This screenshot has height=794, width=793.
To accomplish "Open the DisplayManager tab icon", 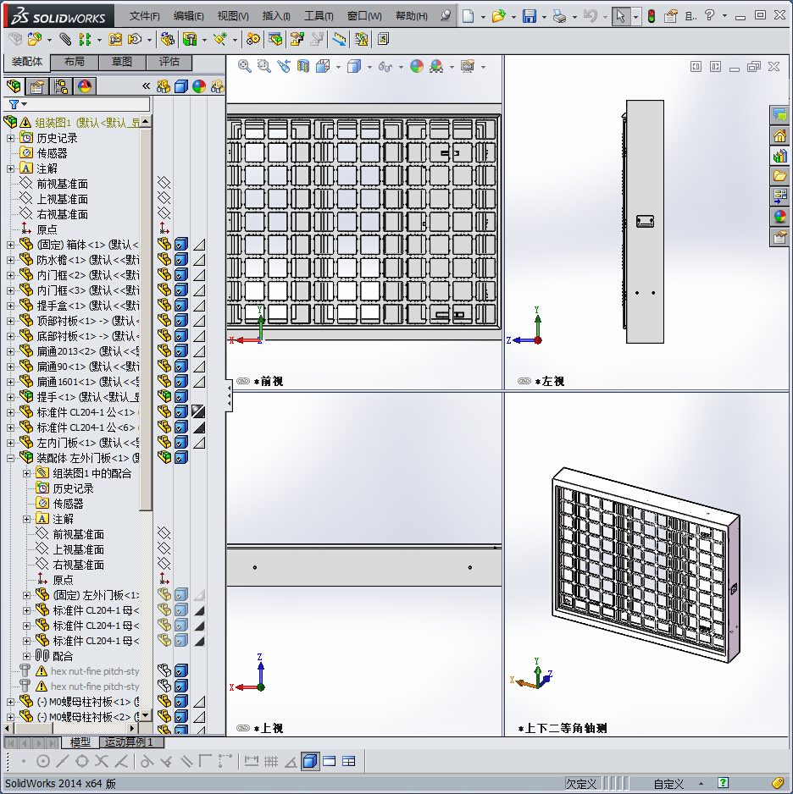I will coord(85,86).
